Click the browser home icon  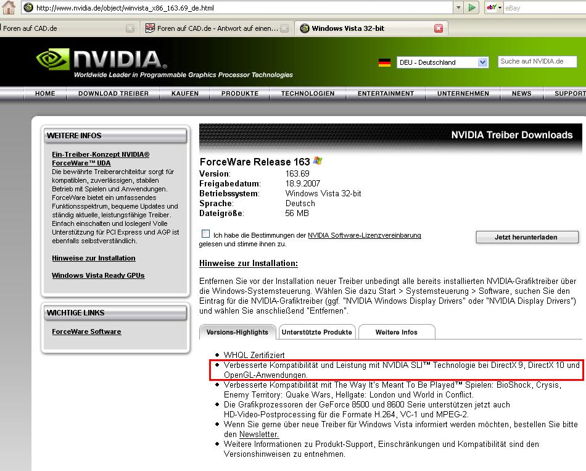pyautogui.click(x=8, y=7)
